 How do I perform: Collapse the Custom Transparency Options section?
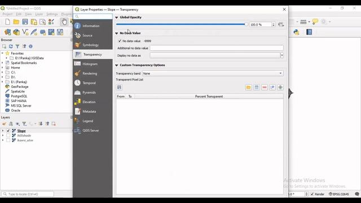tap(117, 65)
